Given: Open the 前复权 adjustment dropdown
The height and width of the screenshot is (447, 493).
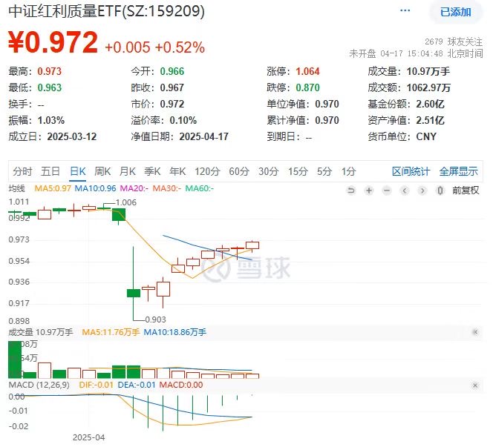Looking at the screenshot, I should [466, 191].
